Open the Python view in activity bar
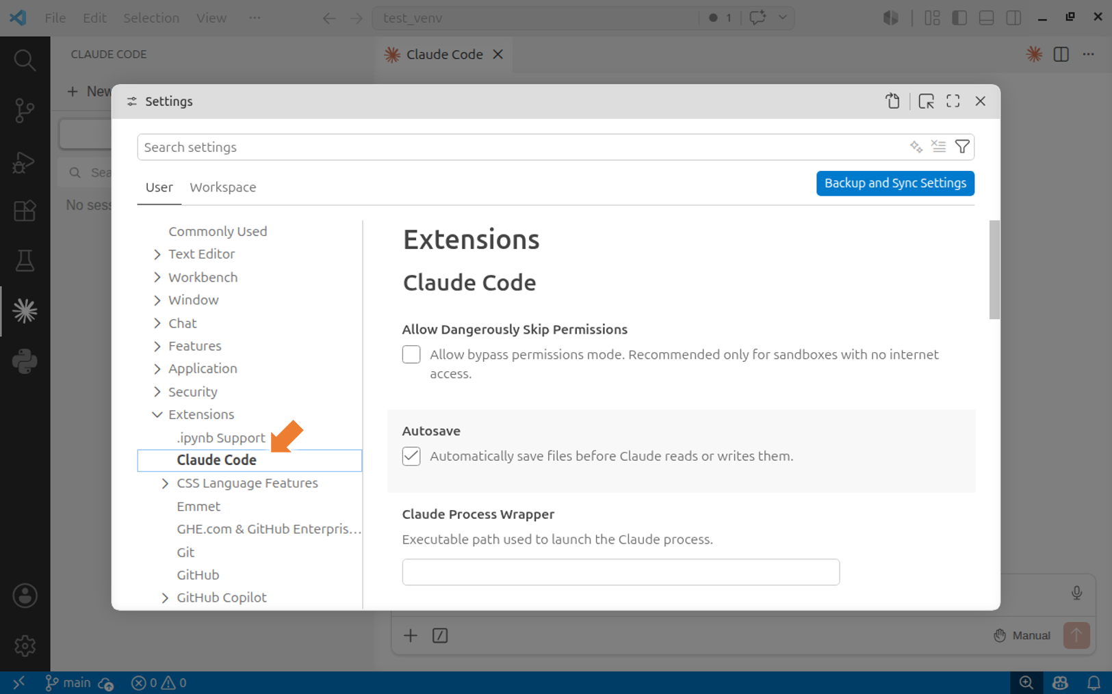The image size is (1112, 694). (x=25, y=361)
